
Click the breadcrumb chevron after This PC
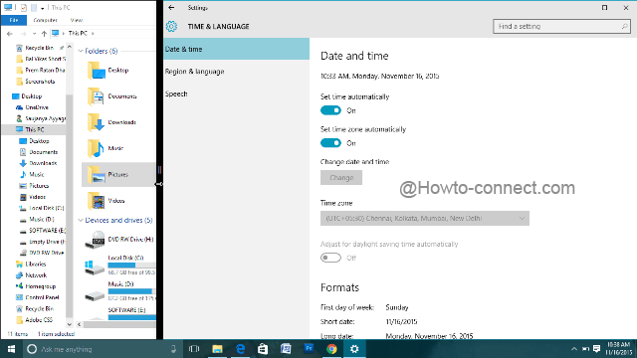pos(93,34)
